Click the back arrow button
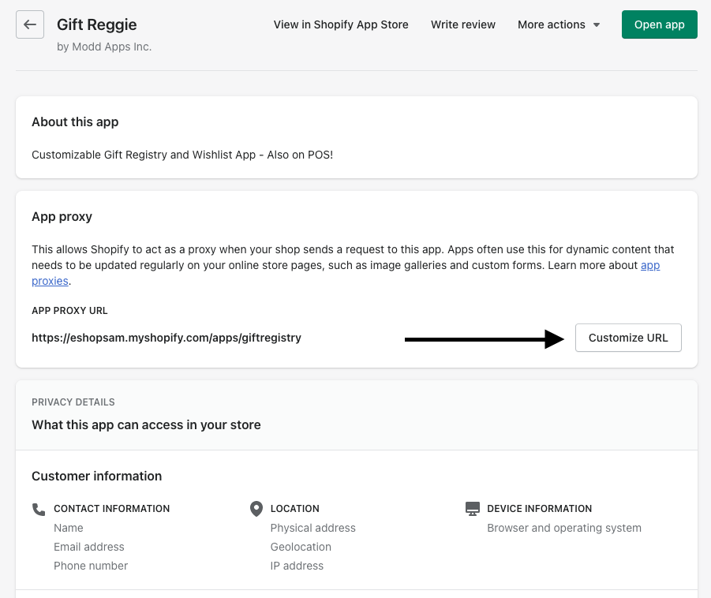The height and width of the screenshot is (598, 711). click(x=30, y=24)
